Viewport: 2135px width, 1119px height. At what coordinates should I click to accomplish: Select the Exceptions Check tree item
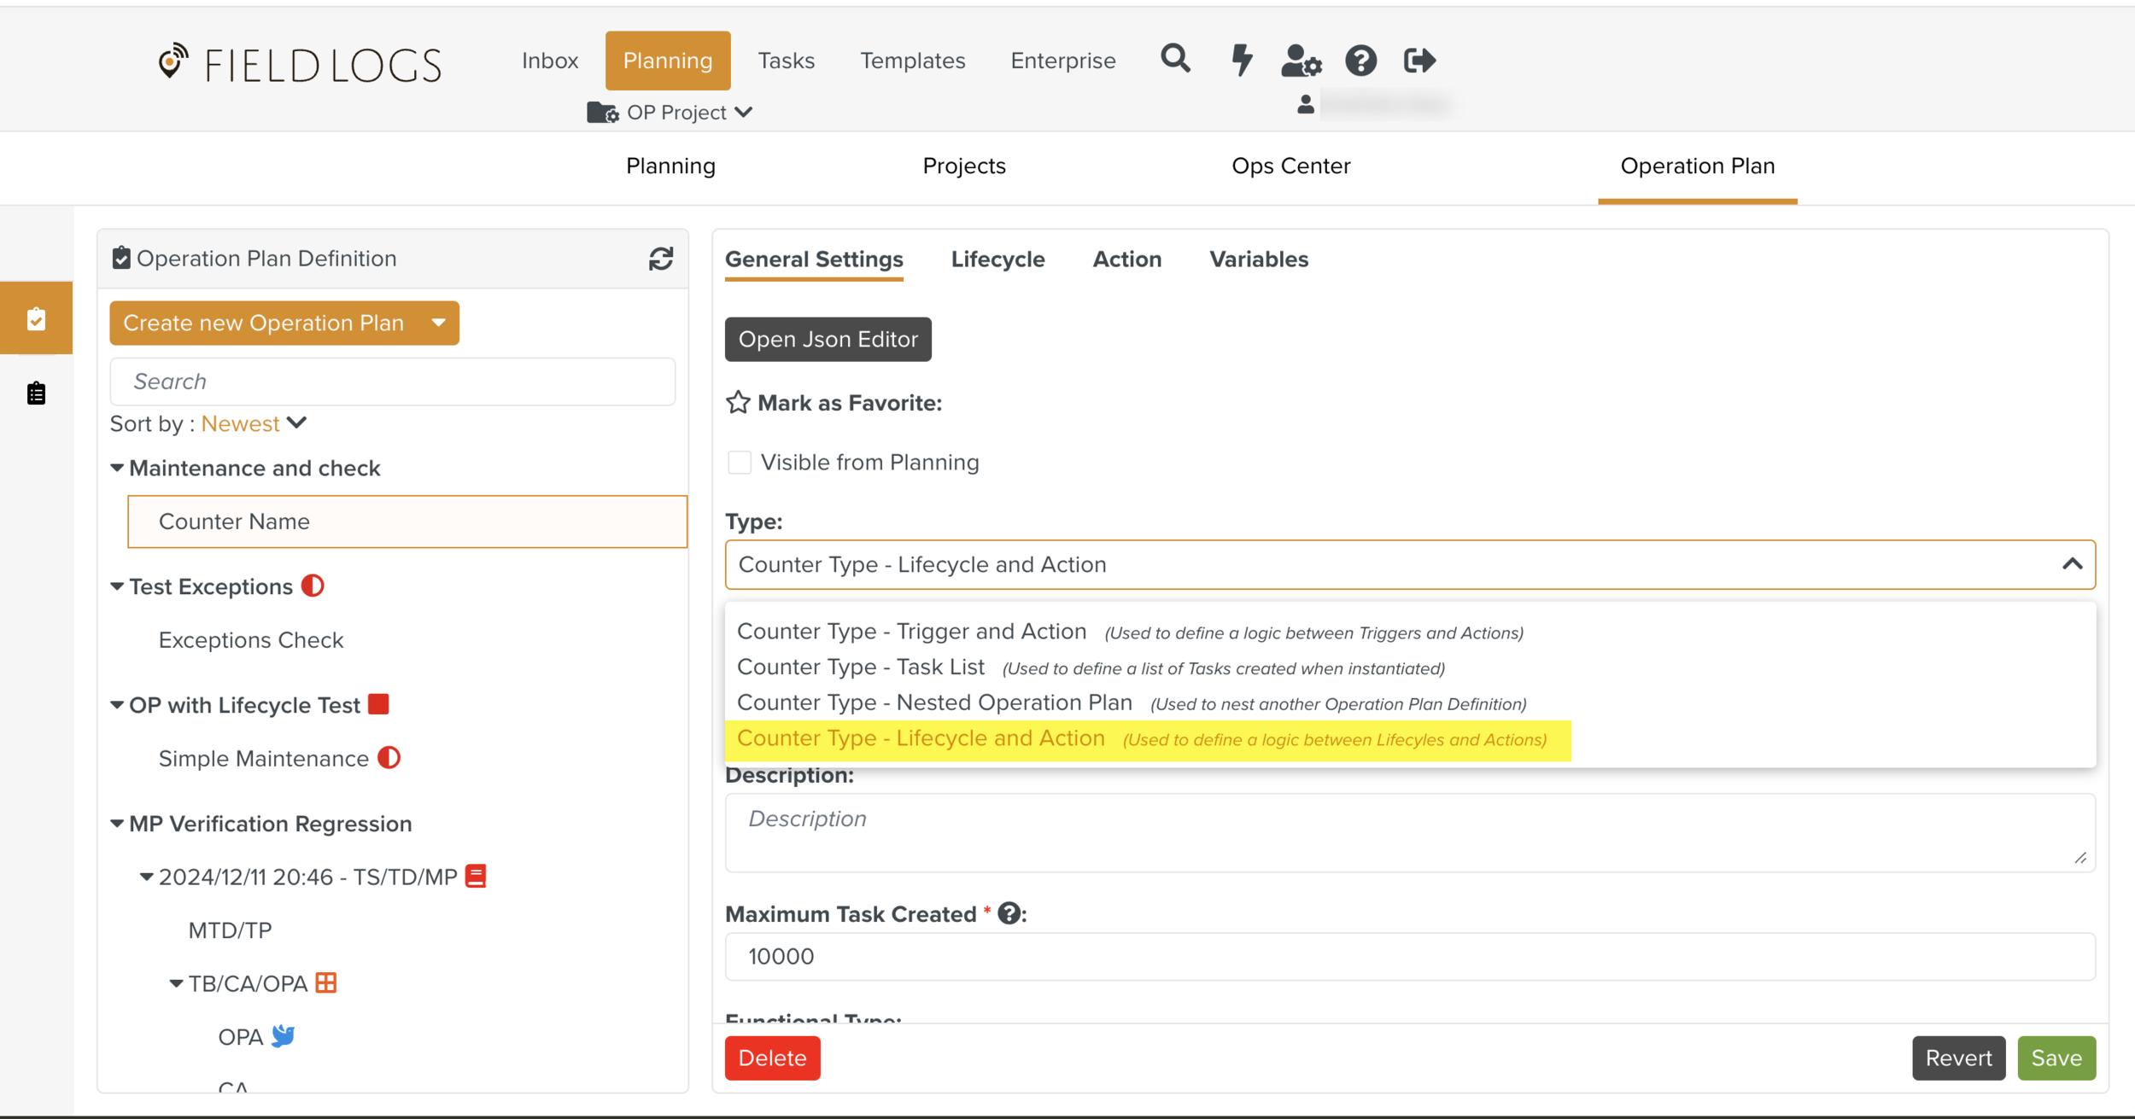click(250, 640)
